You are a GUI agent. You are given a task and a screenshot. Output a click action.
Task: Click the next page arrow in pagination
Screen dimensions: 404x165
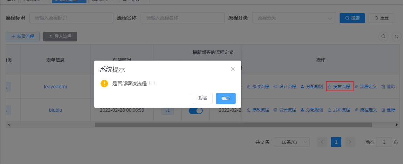[350, 142]
